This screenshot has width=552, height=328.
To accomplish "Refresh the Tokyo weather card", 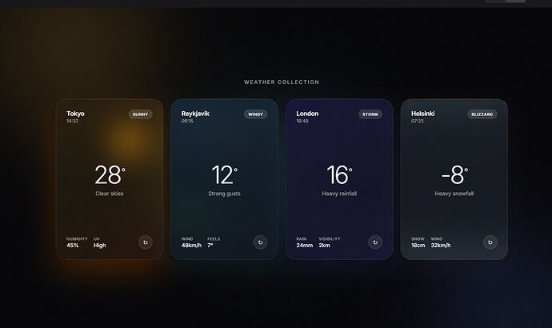I will point(146,242).
